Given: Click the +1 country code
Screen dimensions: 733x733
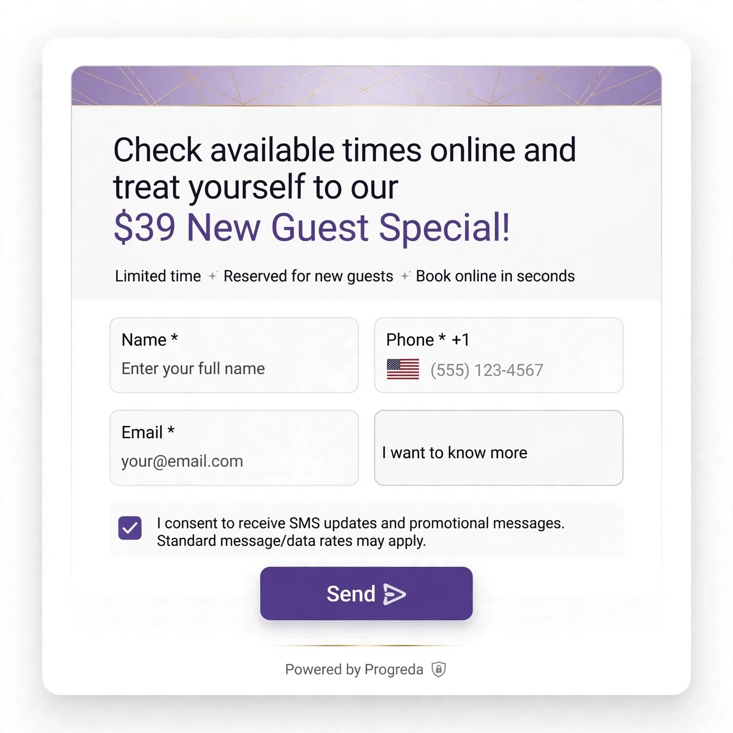Looking at the screenshot, I should [x=460, y=340].
